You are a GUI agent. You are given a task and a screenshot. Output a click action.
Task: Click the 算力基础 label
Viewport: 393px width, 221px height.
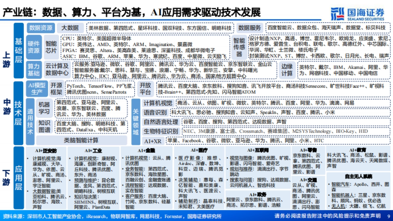[33, 69]
